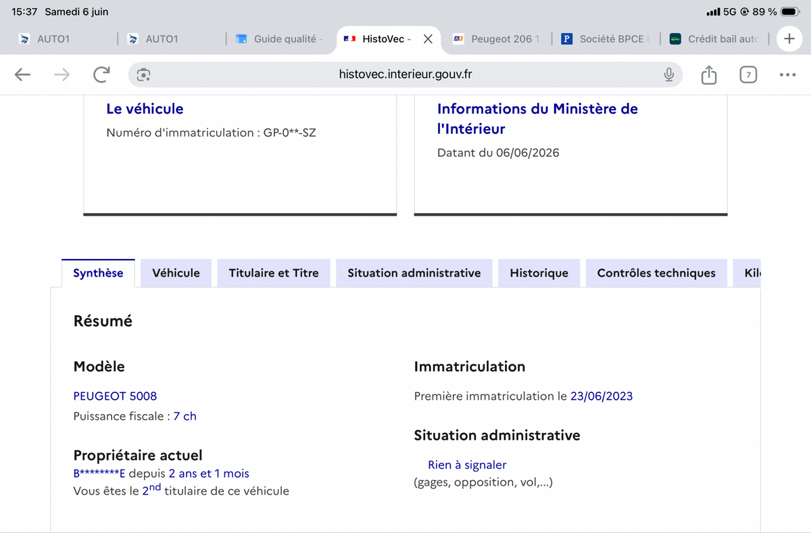Open the Véhicule tab
The width and height of the screenshot is (811, 533).
176,273
